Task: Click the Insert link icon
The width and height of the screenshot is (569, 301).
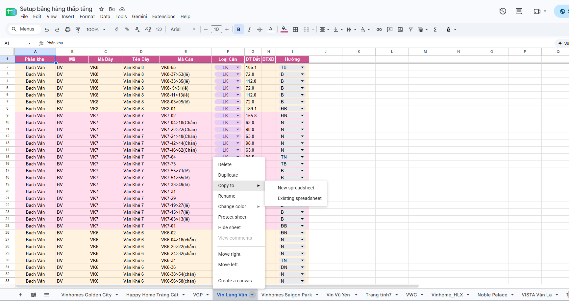Action: click(379, 30)
